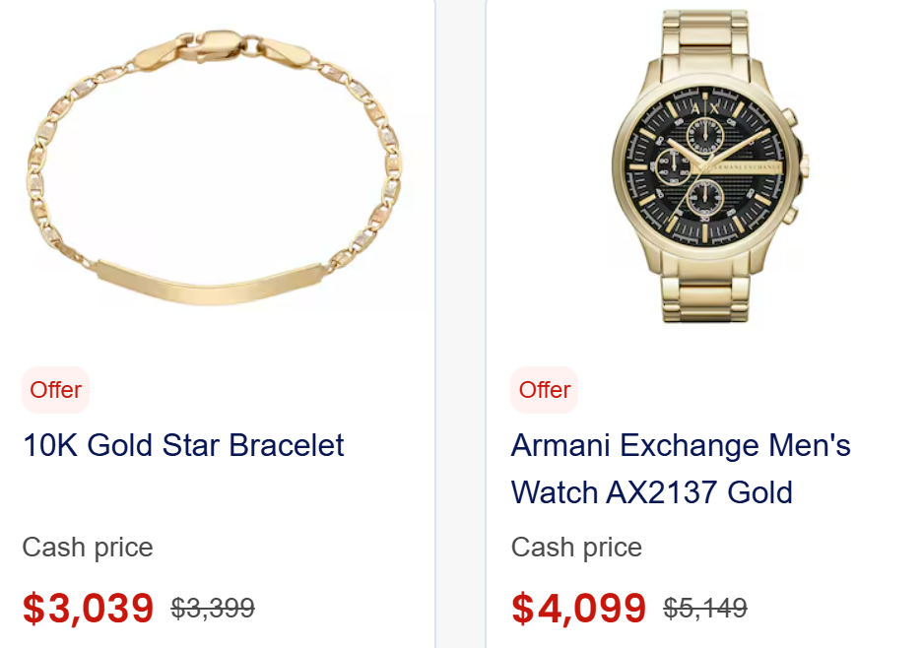The image size is (922, 648).
Task: Select the $4,099 watch sale price
Action: (x=578, y=609)
